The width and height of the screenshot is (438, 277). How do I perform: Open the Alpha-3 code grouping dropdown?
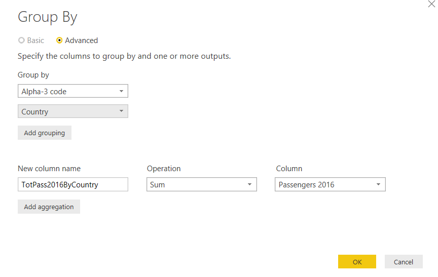pos(72,91)
